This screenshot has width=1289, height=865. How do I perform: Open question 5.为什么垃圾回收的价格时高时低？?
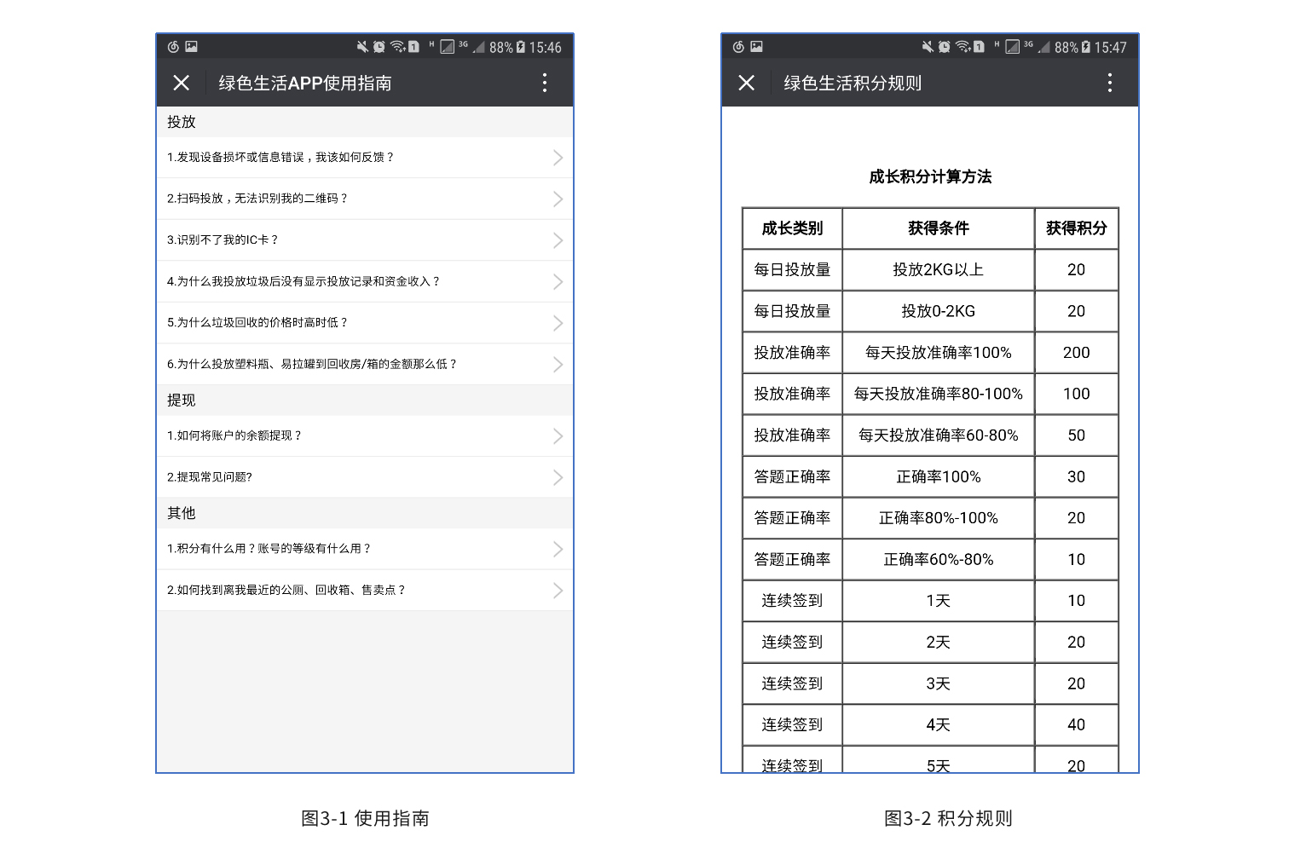click(x=365, y=323)
